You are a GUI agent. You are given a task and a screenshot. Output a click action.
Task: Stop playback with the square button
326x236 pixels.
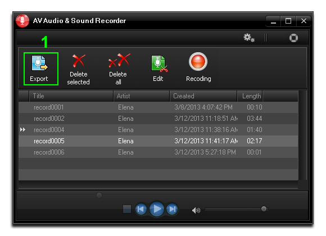click(127, 209)
